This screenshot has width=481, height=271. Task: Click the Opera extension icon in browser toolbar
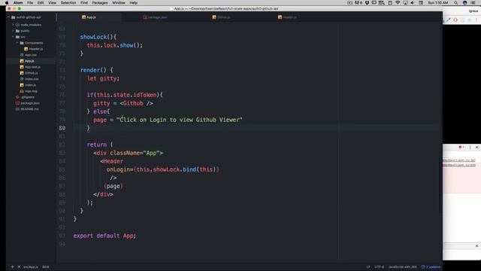[455, 20]
